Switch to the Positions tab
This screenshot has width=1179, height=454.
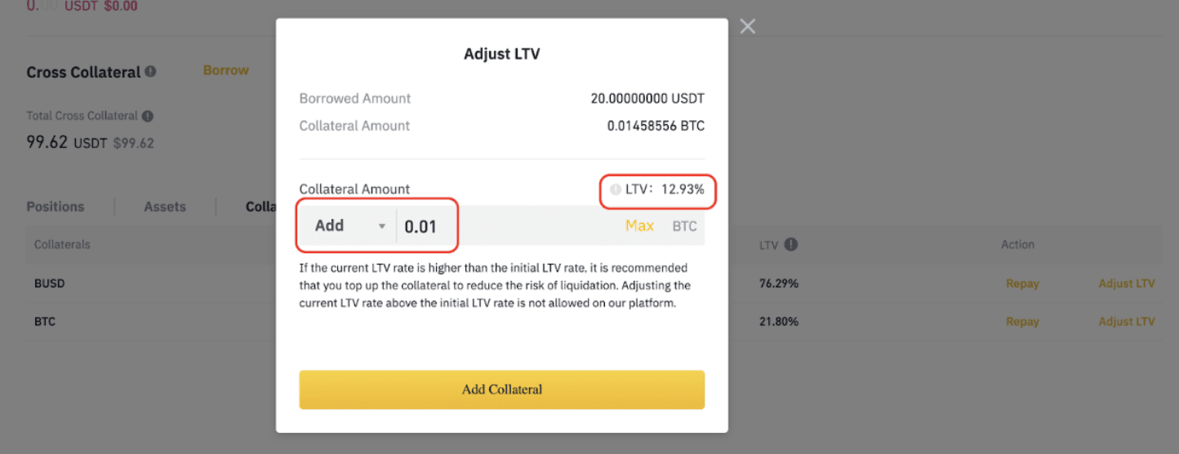tap(56, 207)
